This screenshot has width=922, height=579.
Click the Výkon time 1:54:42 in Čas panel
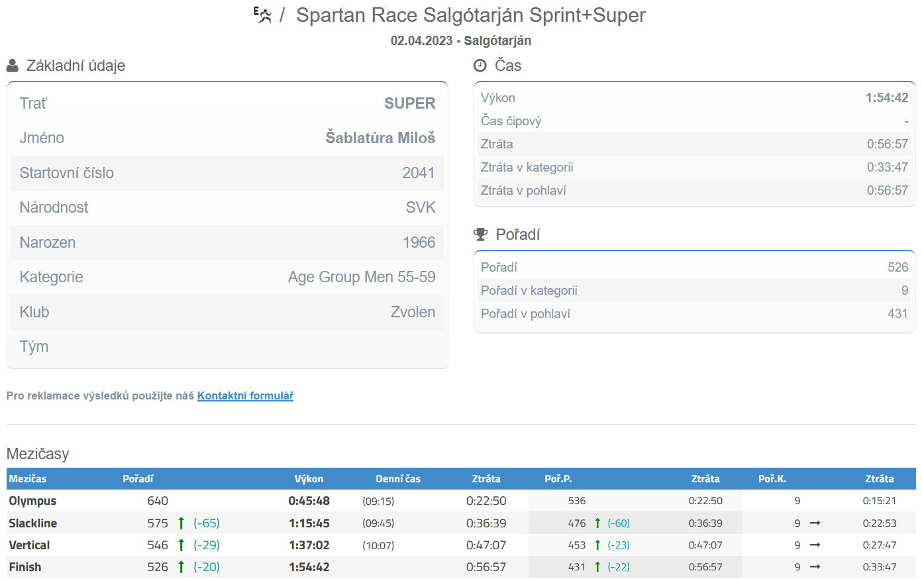pos(887,97)
